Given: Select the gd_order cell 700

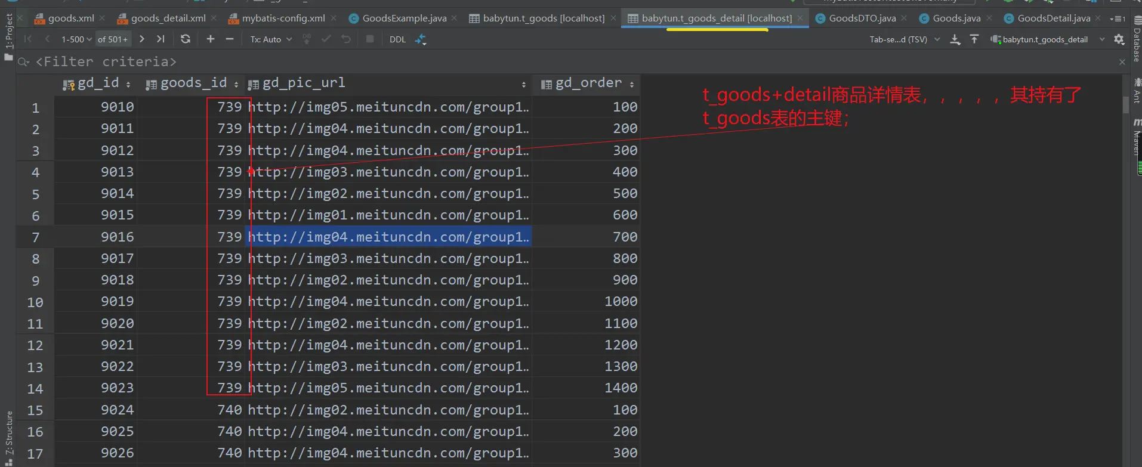Looking at the screenshot, I should [x=586, y=237].
